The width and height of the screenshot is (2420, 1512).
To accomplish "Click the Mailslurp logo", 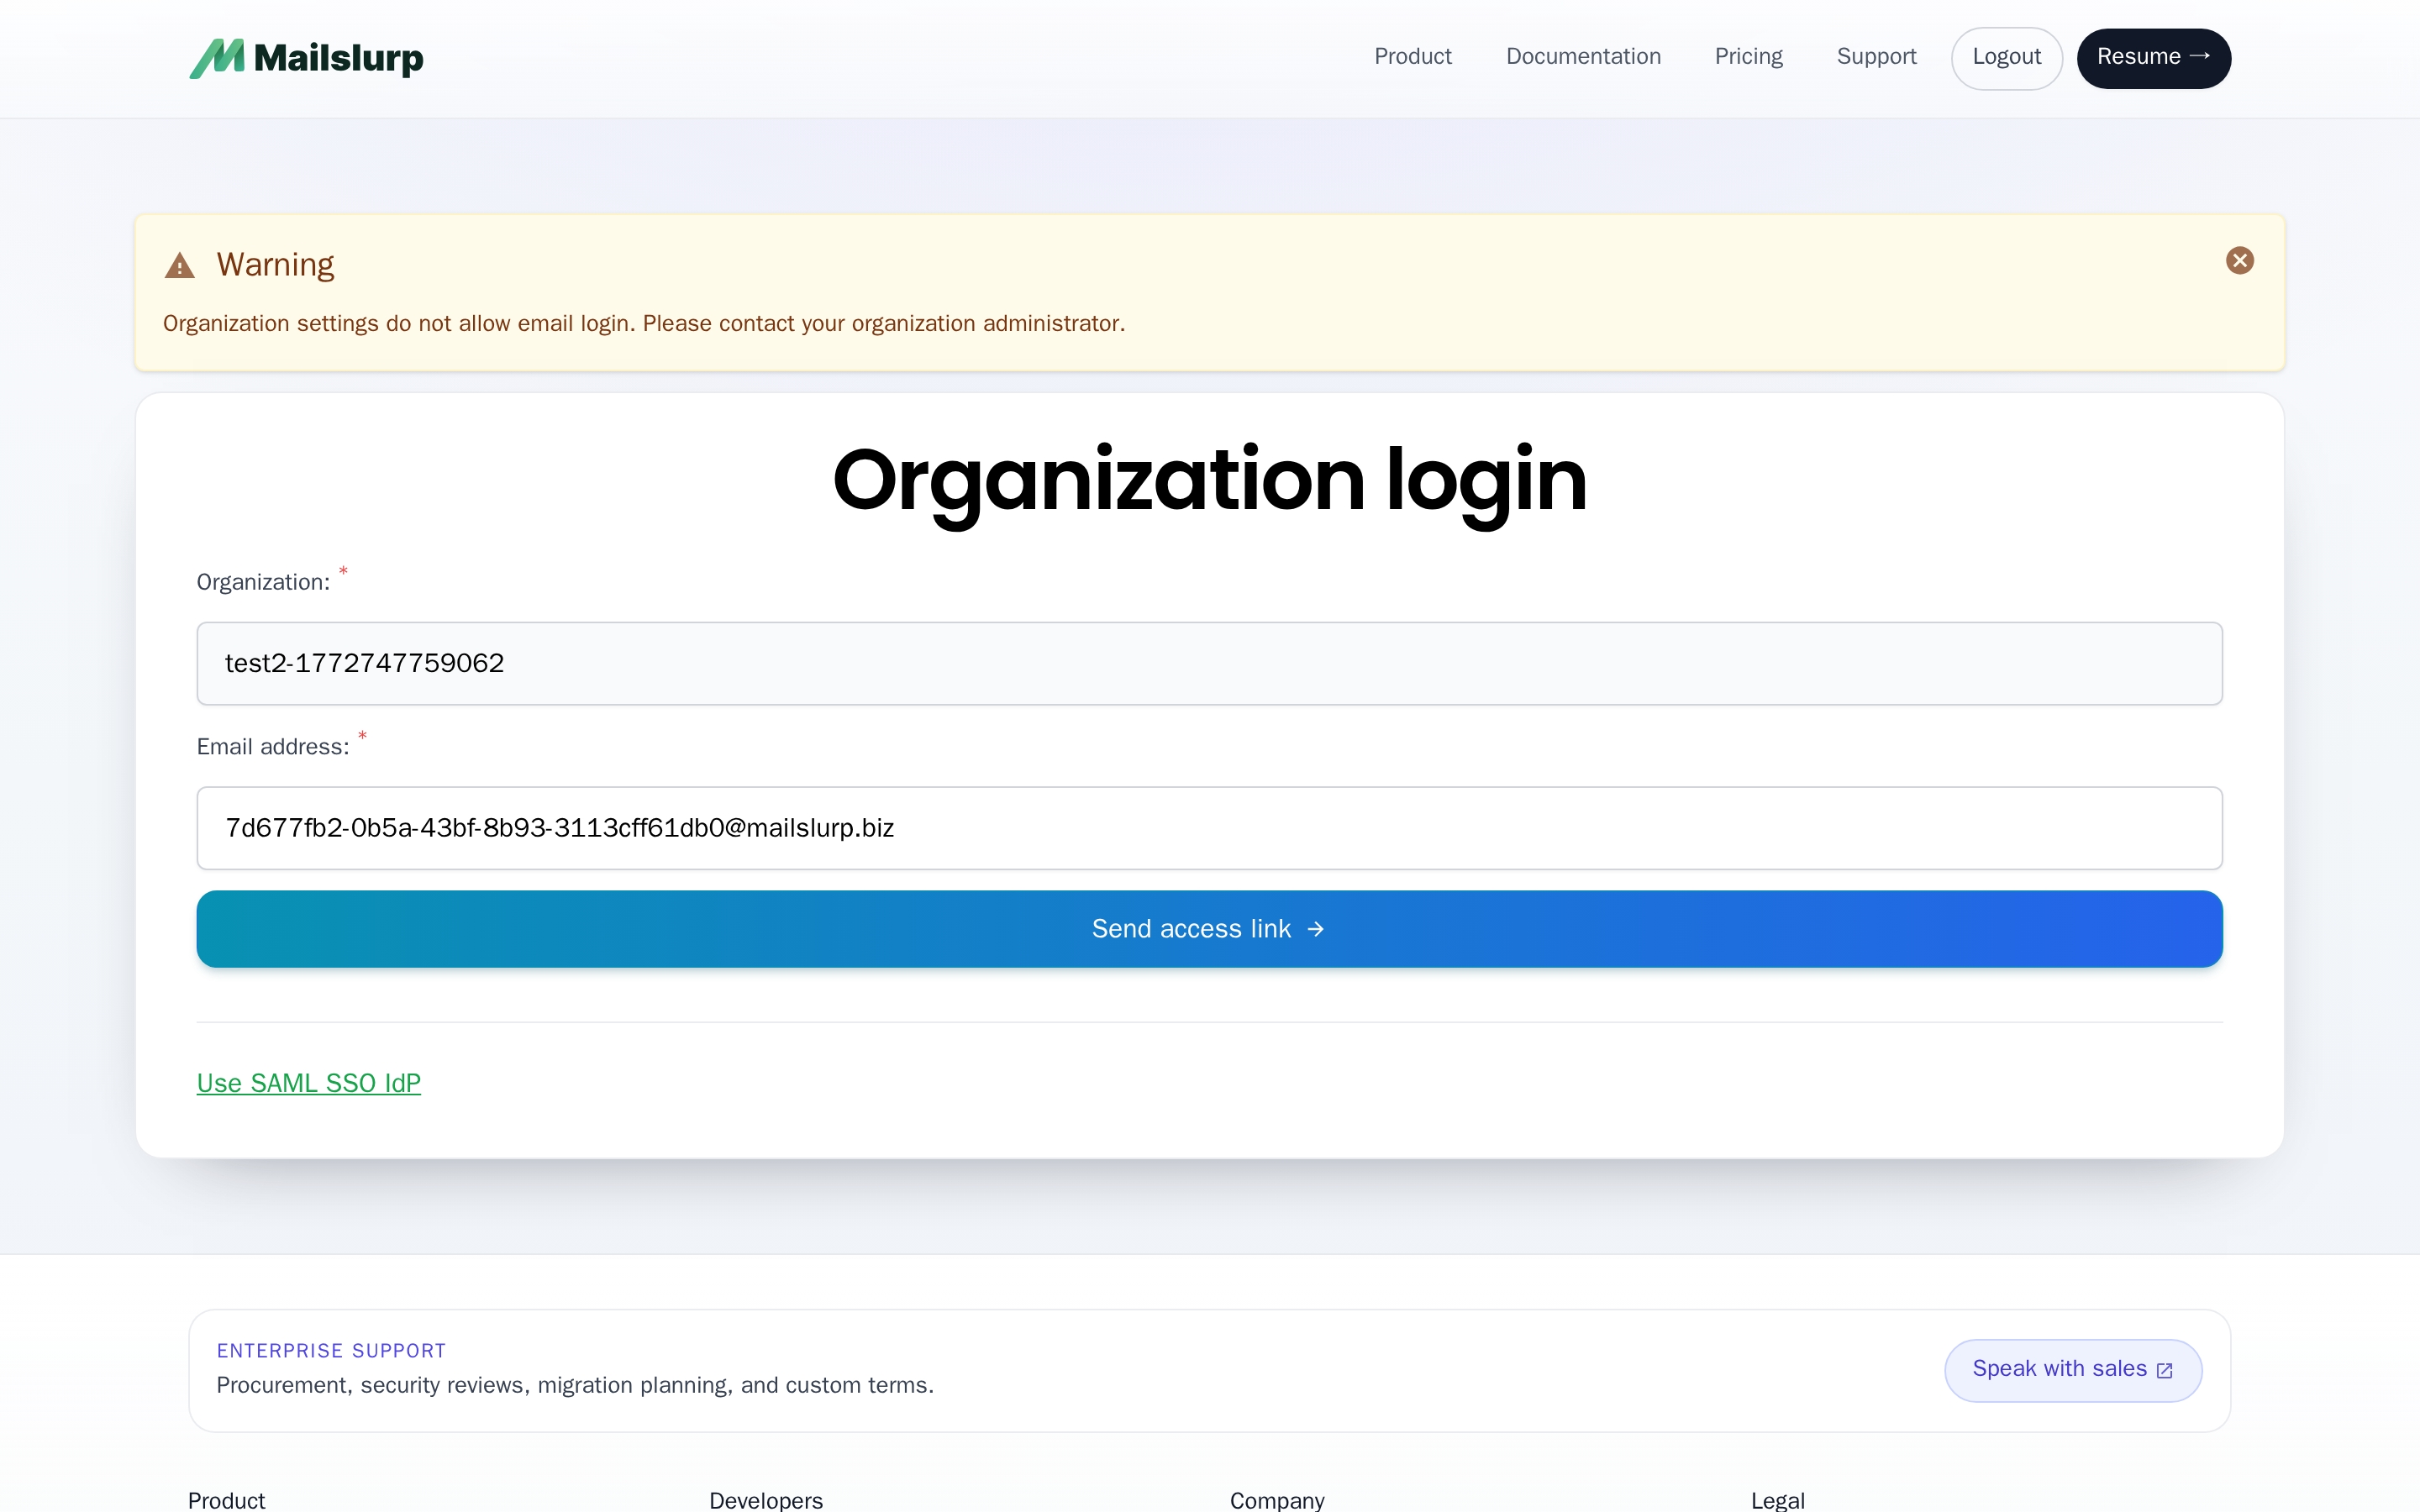I will (x=305, y=58).
